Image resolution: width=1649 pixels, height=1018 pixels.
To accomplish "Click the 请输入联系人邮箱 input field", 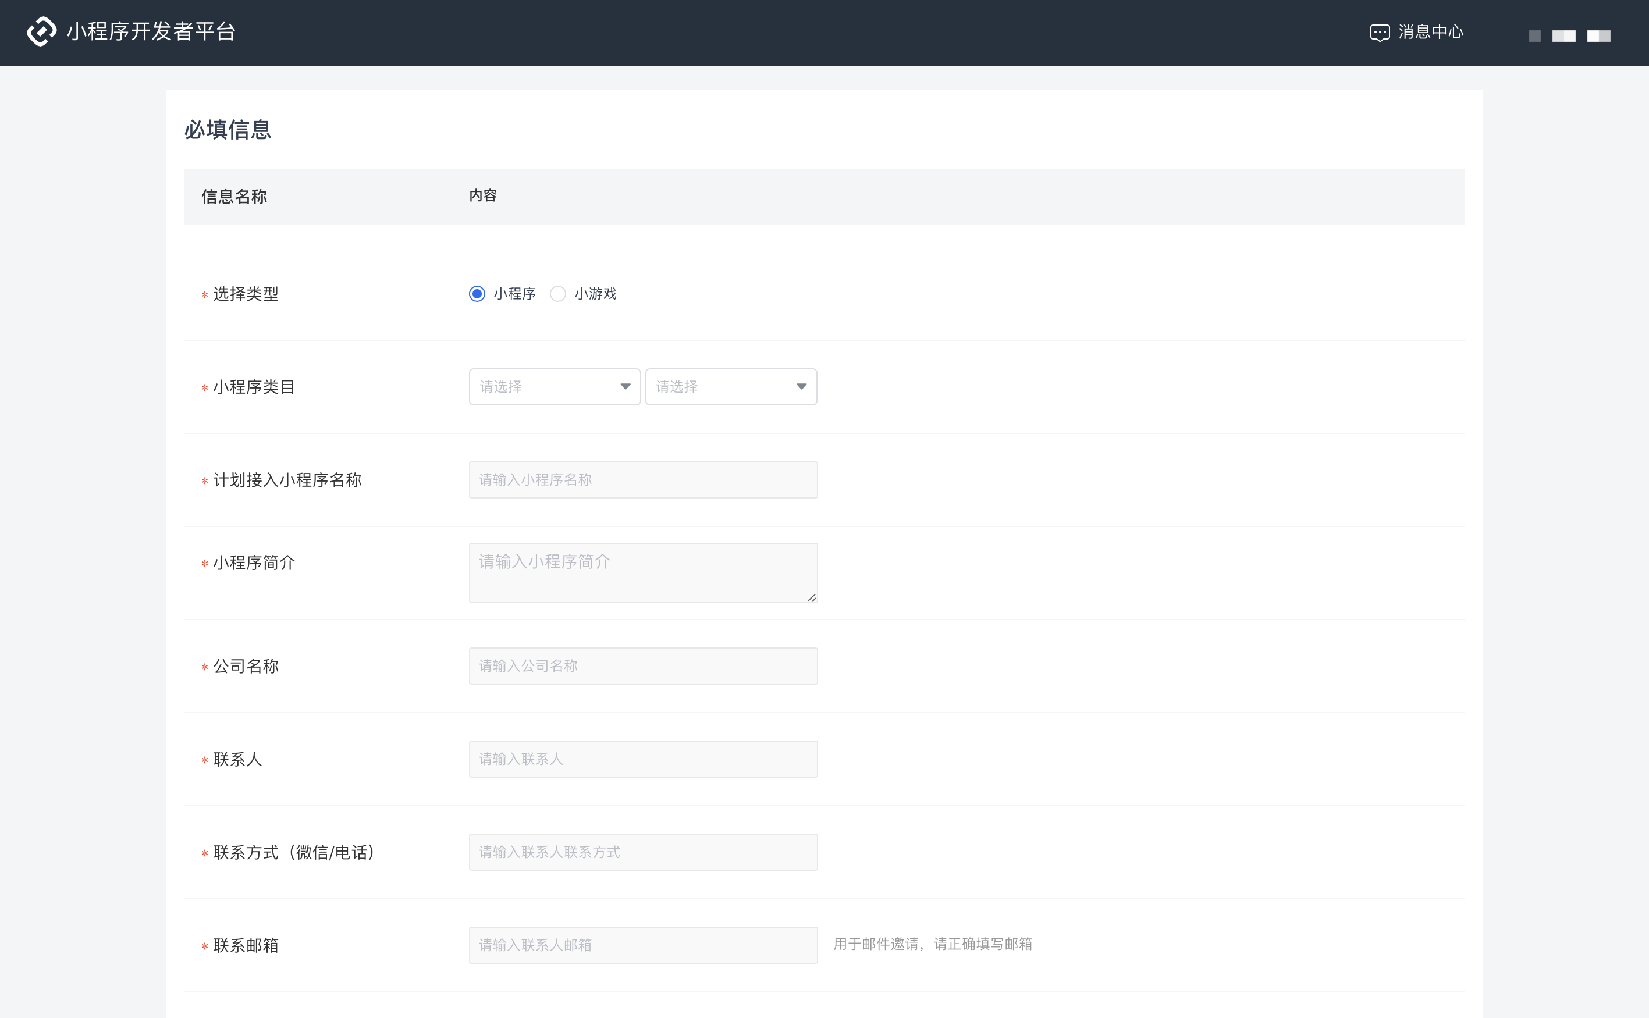I will pyautogui.click(x=643, y=945).
